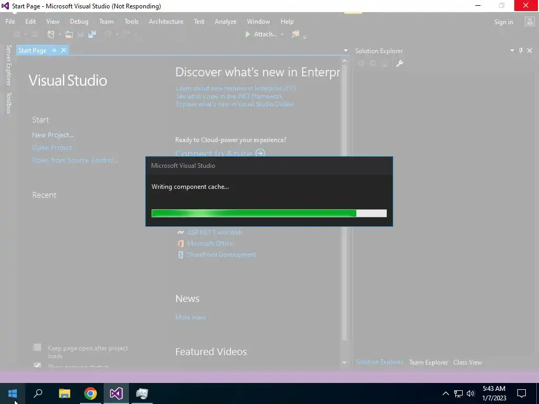539x404 pixels.
Task: Click the Visual Studio logo in title bar
Action: 5,6
